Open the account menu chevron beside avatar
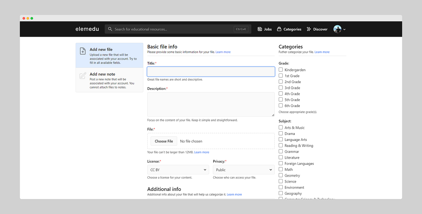Viewport: 422px width, 214px height. (x=344, y=30)
